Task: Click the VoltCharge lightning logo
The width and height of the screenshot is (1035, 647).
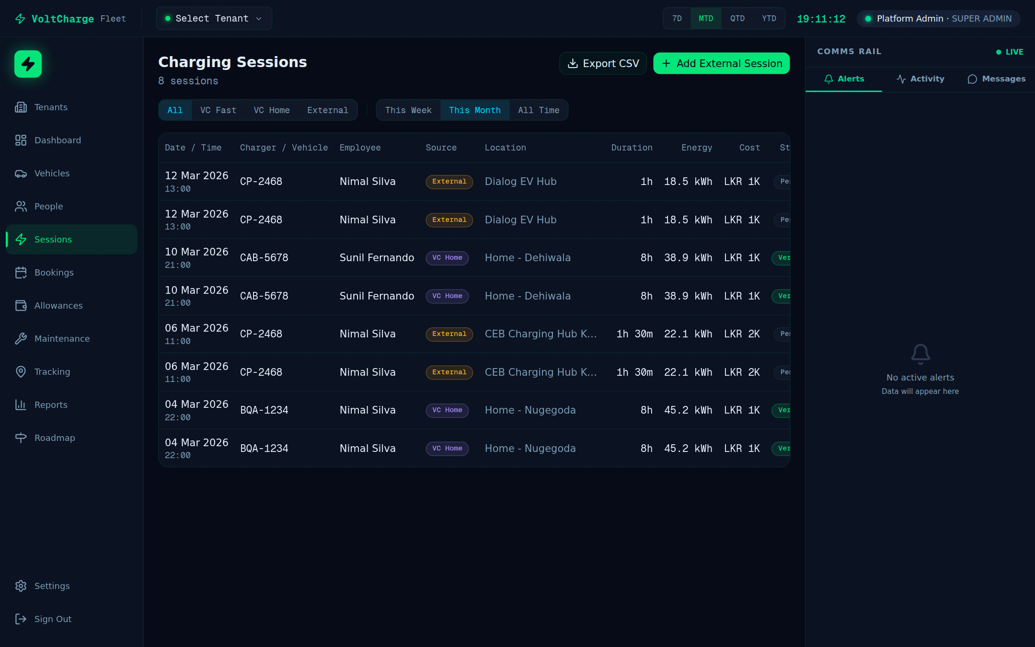Action: [x=27, y=64]
